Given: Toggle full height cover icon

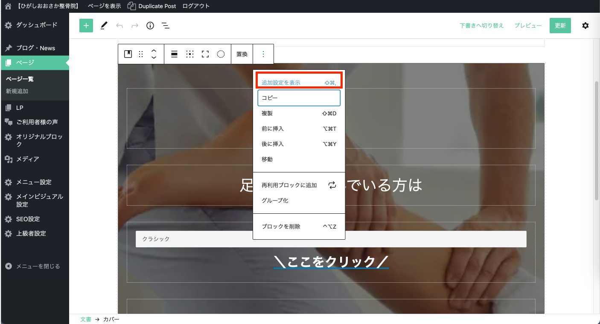Looking at the screenshot, I should click(205, 54).
